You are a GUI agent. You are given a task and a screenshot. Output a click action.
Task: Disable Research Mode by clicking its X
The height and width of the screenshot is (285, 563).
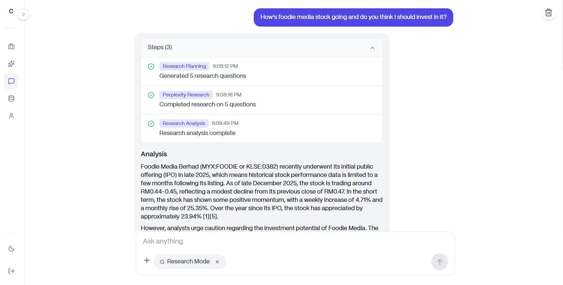pyautogui.click(x=217, y=262)
